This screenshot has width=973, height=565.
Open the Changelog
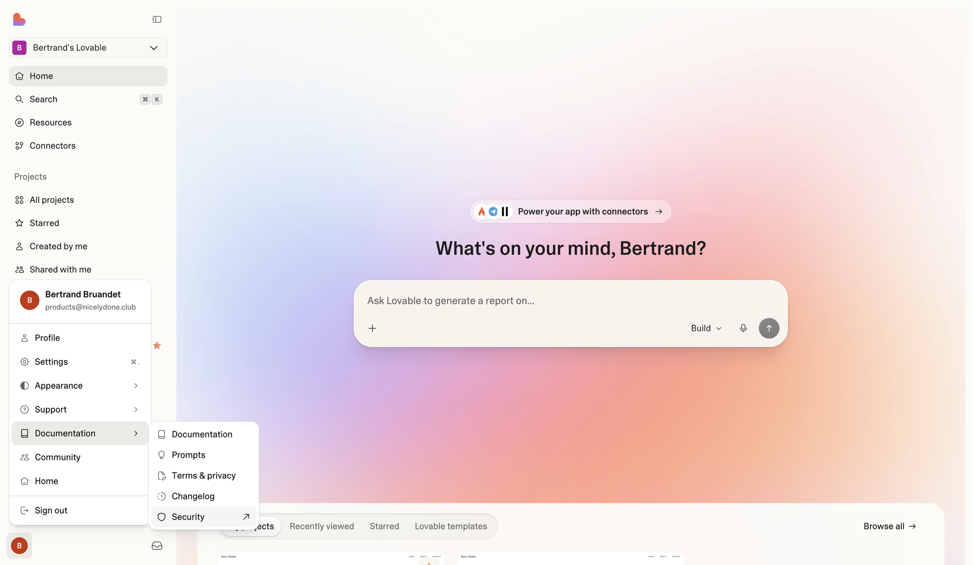click(204, 496)
